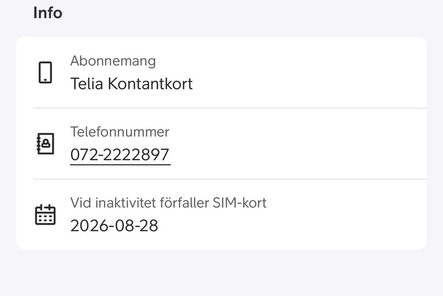Click the Abonnemang label

tap(113, 61)
